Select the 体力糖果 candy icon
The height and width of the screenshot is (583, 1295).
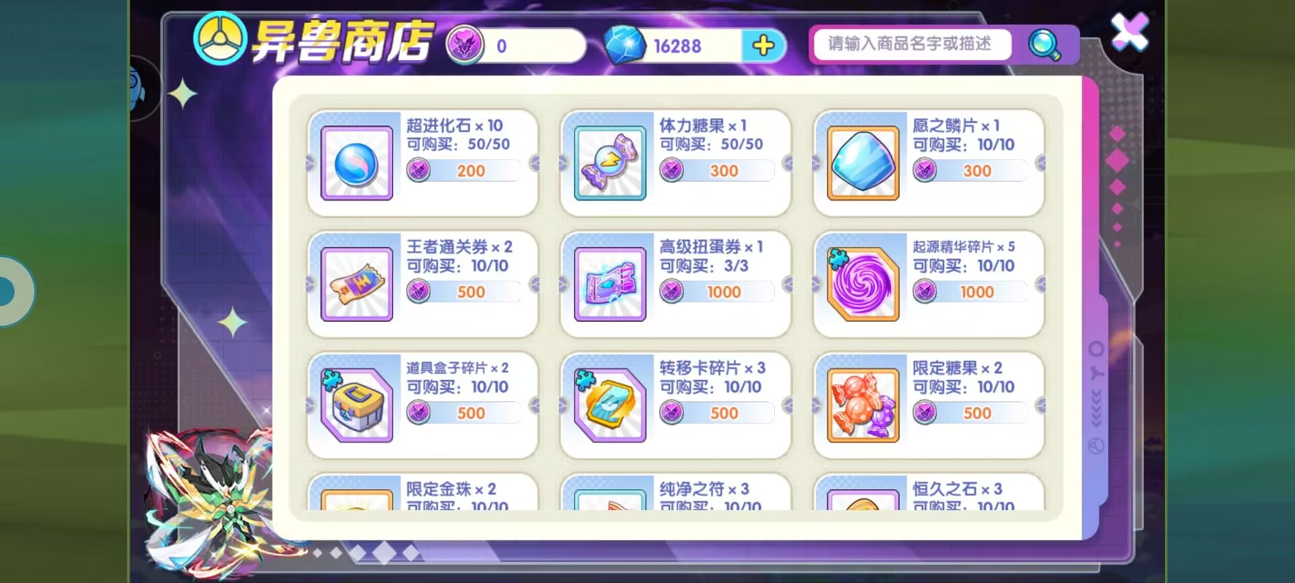(x=610, y=163)
